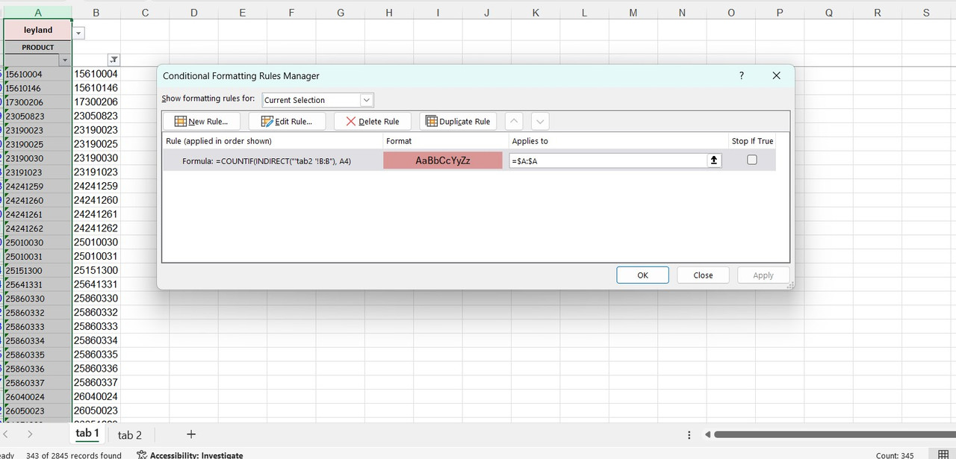Click cell 17300206 in column B
The image size is (956, 459).
pyautogui.click(x=96, y=102)
